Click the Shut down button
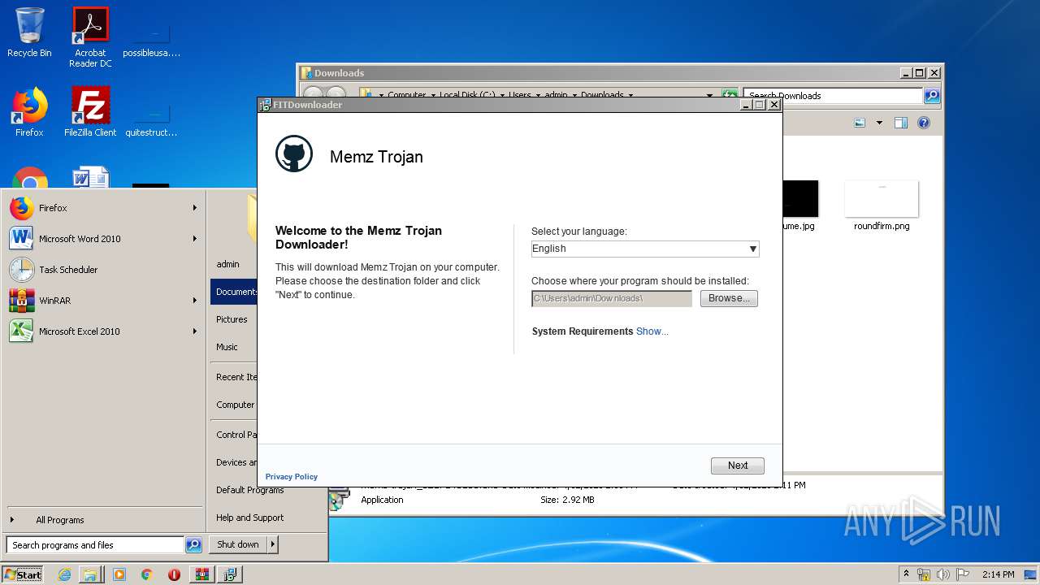Image resolution: width=1040 pixels, height=585 pixels. [x=238, y=544]
